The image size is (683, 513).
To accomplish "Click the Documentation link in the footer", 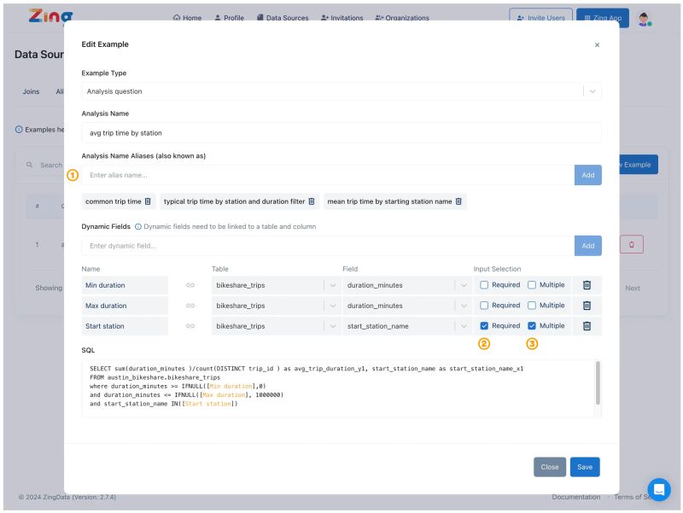I will pyautogui.click(x=575, y=497).
